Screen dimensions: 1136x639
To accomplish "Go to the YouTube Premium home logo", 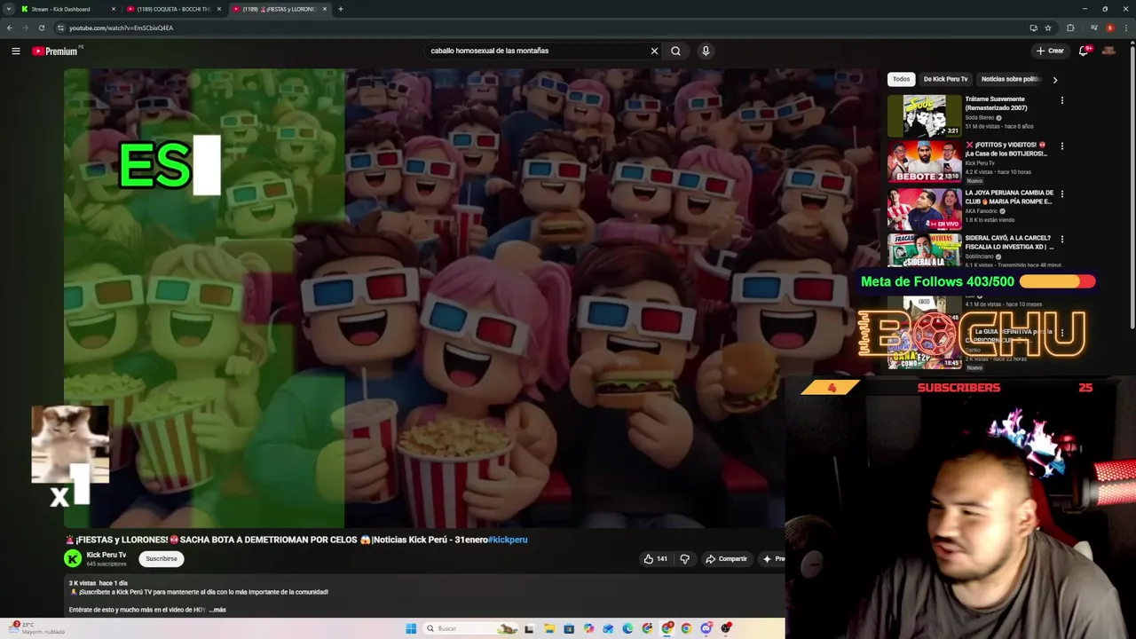I will pos(55,51).
